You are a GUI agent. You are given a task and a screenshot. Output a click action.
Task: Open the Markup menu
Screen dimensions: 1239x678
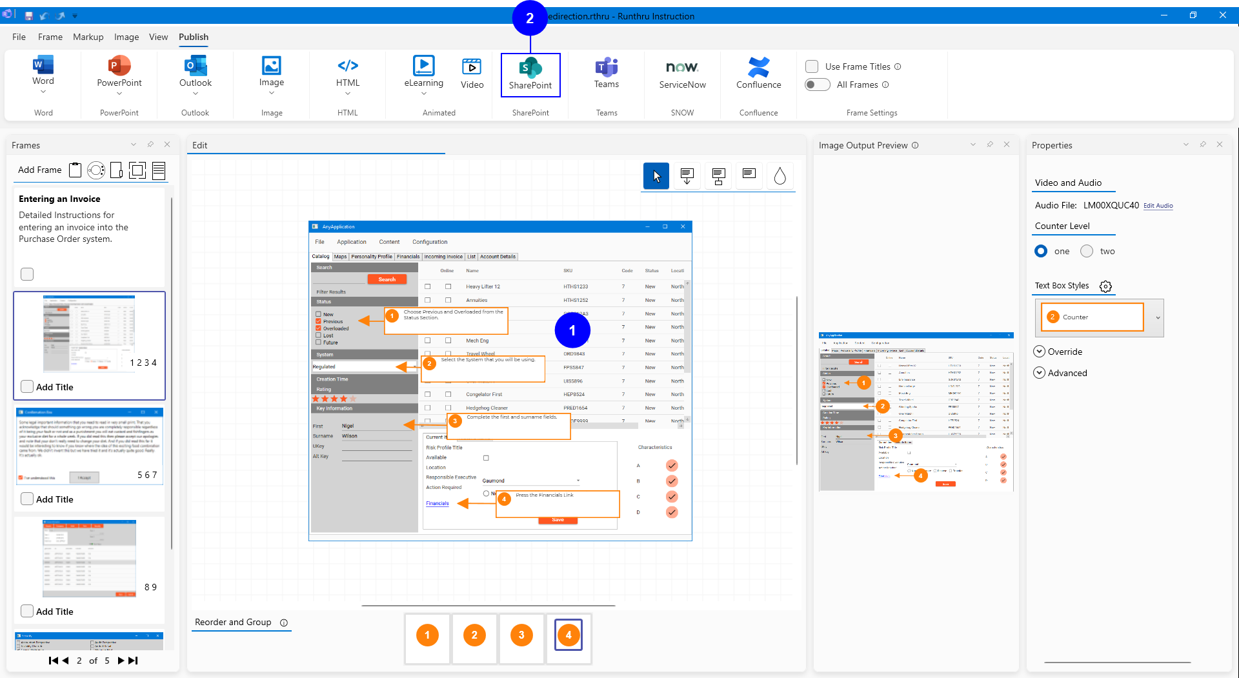88,37
